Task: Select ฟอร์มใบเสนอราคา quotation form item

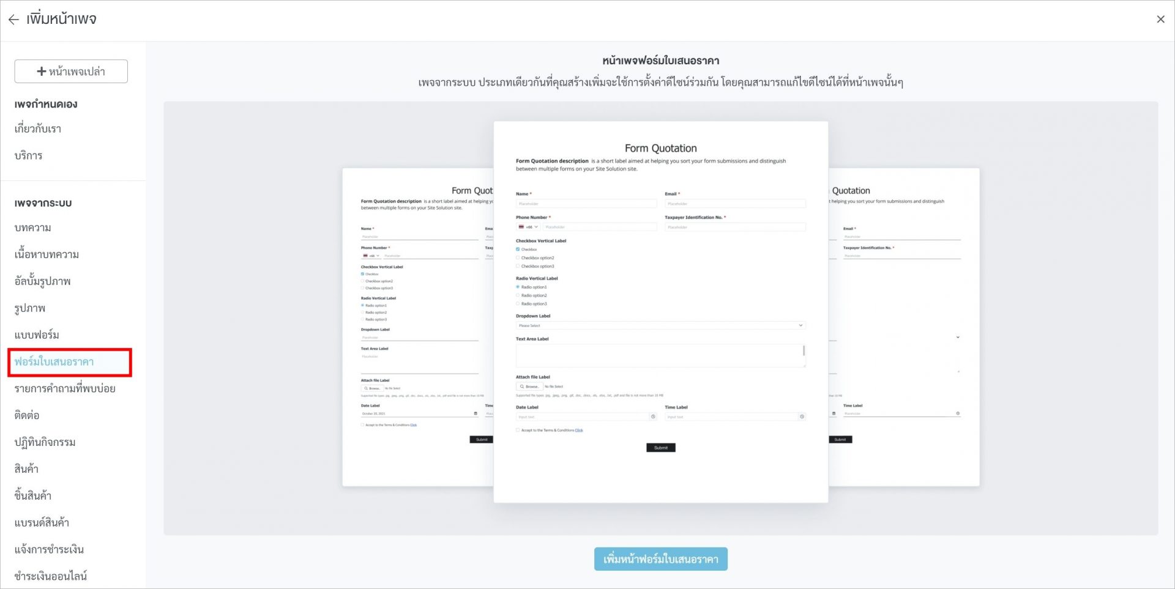Action: point(54,362)
